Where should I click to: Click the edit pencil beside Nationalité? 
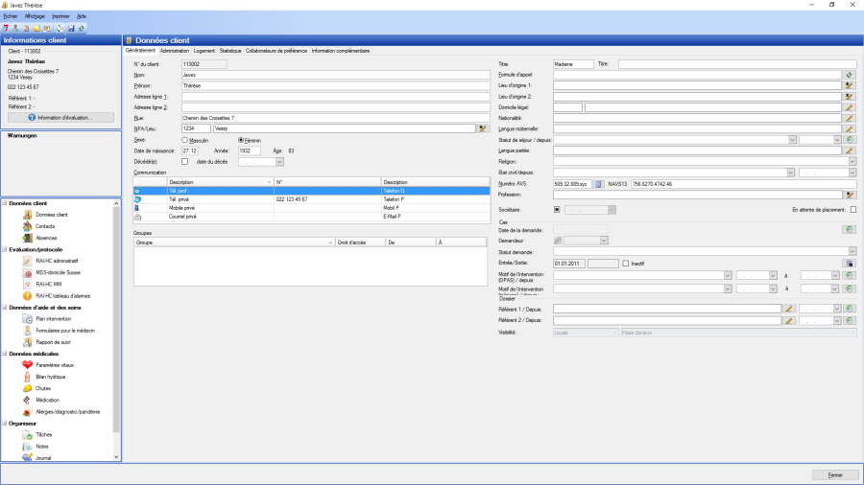pyautogui.click(x=849, y=118)
